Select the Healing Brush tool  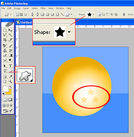5,46
